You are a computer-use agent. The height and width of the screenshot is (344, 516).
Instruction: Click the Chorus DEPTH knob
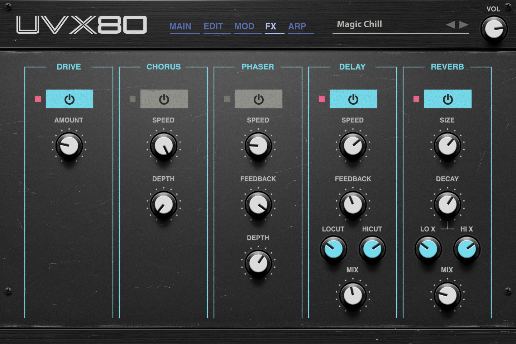click(x=164, y=205)
